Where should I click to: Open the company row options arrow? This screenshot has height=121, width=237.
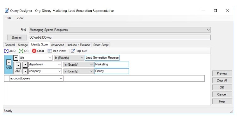[x=25, y=71]
